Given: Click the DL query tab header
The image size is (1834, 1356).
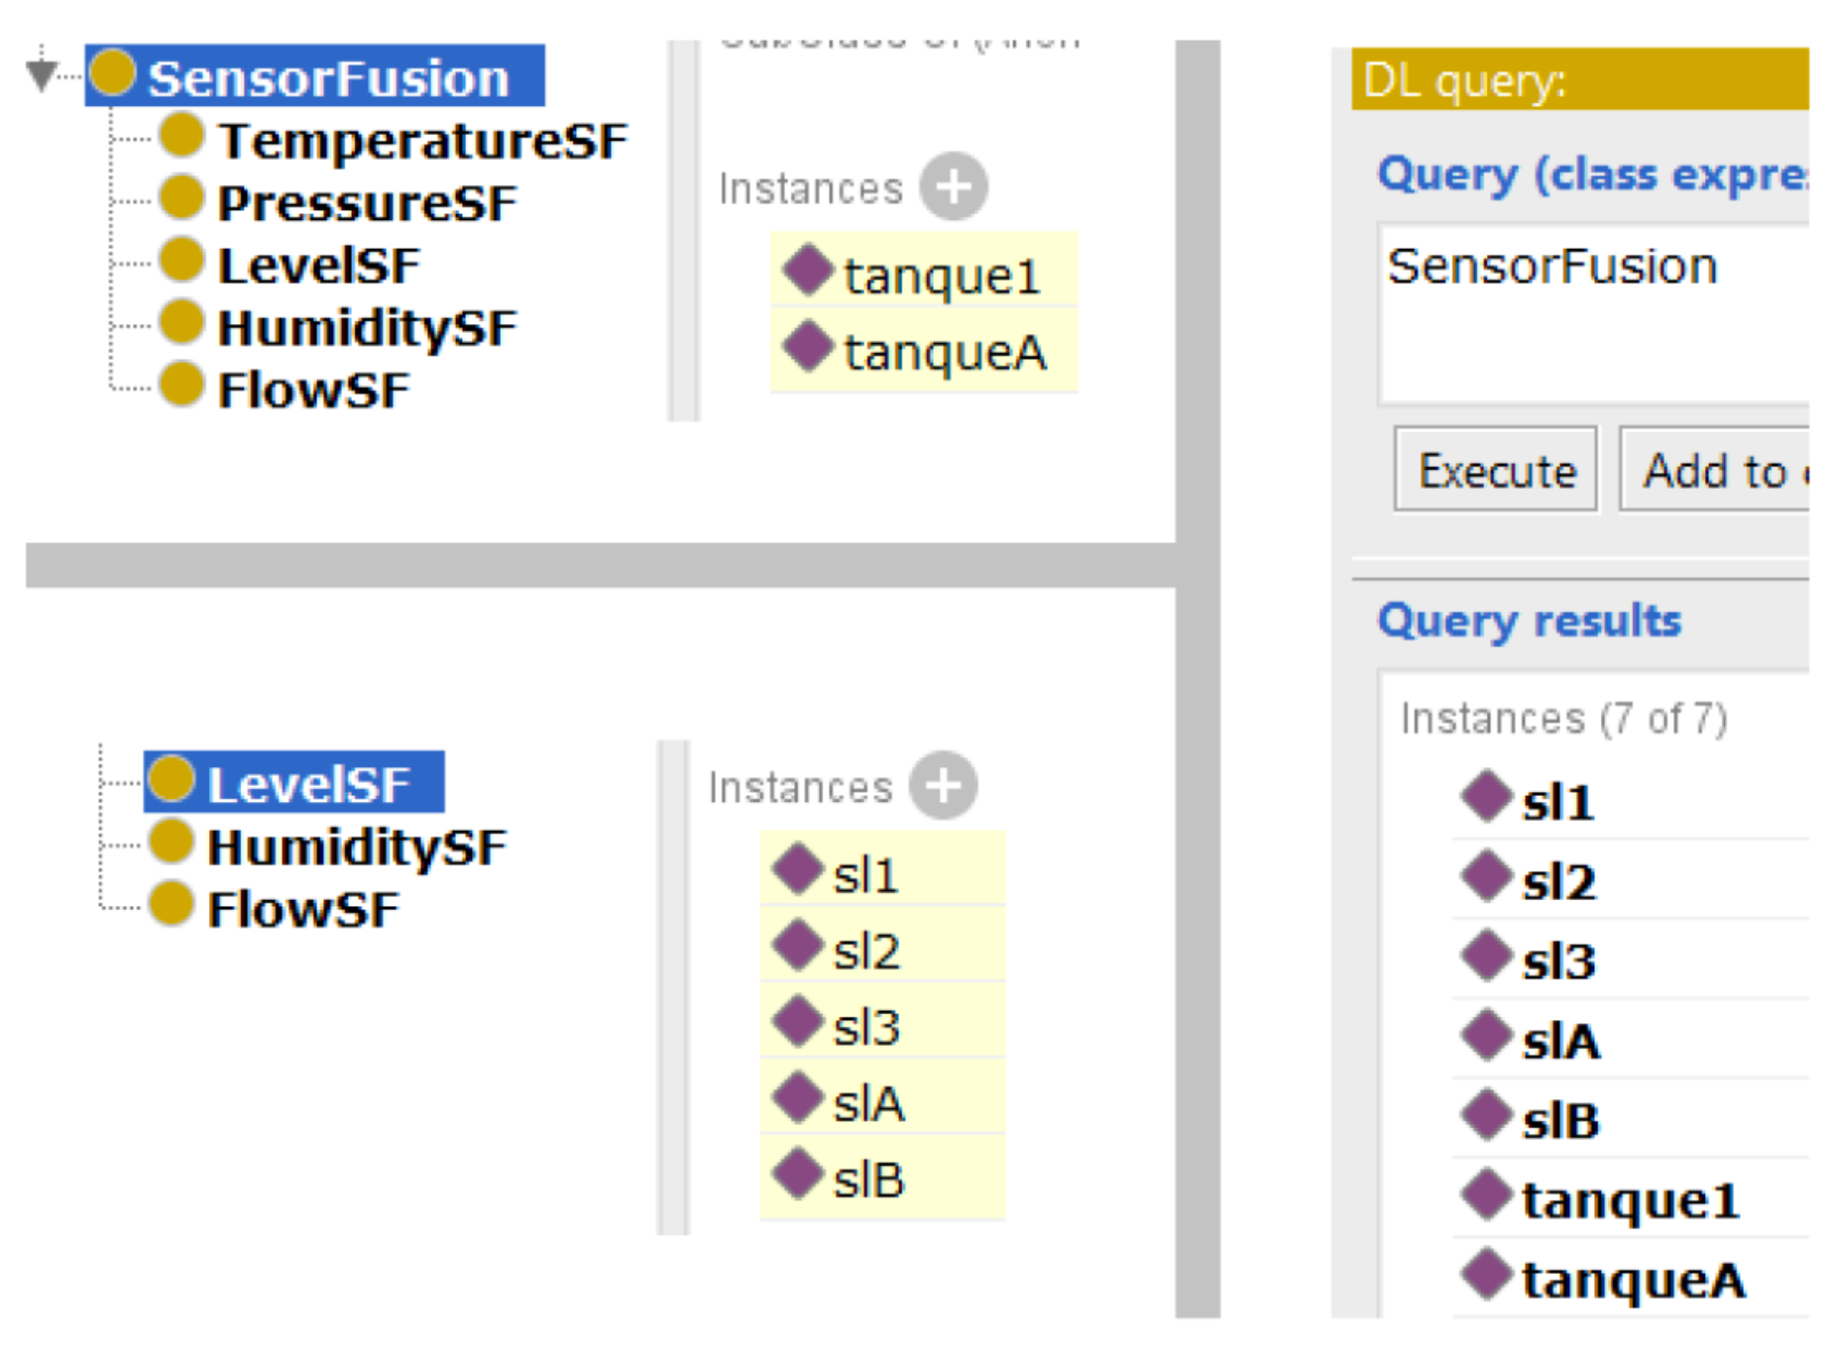Looking at the screenshot, I should pos(1578,79).
